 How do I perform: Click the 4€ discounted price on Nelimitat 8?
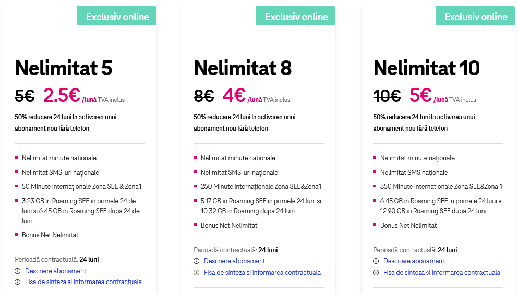coord(234,95)
